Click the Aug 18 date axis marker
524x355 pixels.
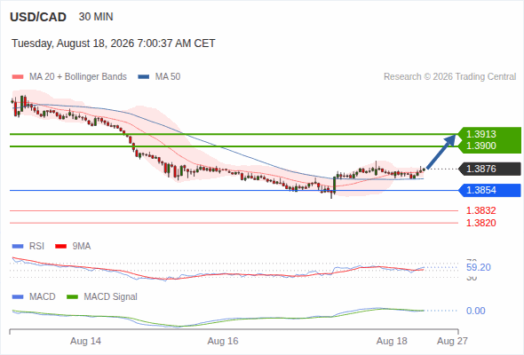[x=392, y=341]
